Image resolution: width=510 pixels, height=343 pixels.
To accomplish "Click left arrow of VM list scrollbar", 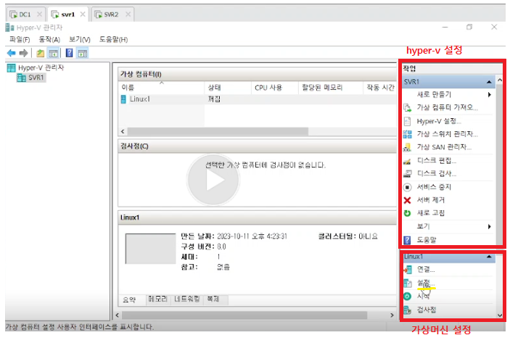I will coord(123,132).
